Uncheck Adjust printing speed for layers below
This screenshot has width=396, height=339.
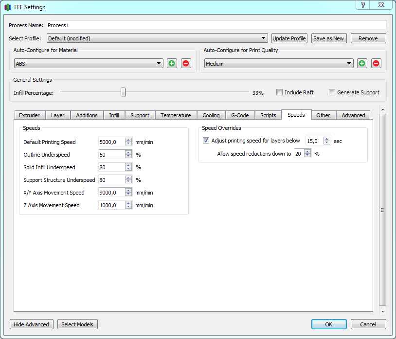(206, 141)
